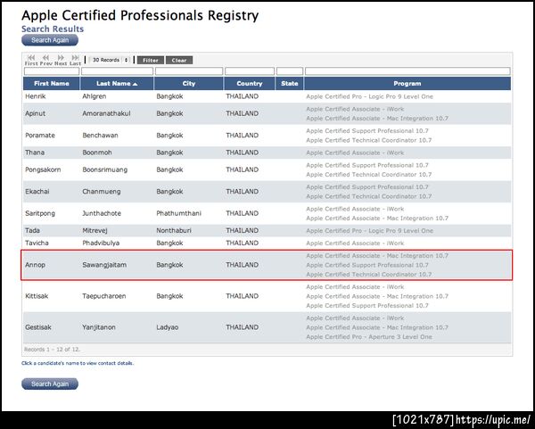Select last name Amoranathakul

tap(106, 113)
